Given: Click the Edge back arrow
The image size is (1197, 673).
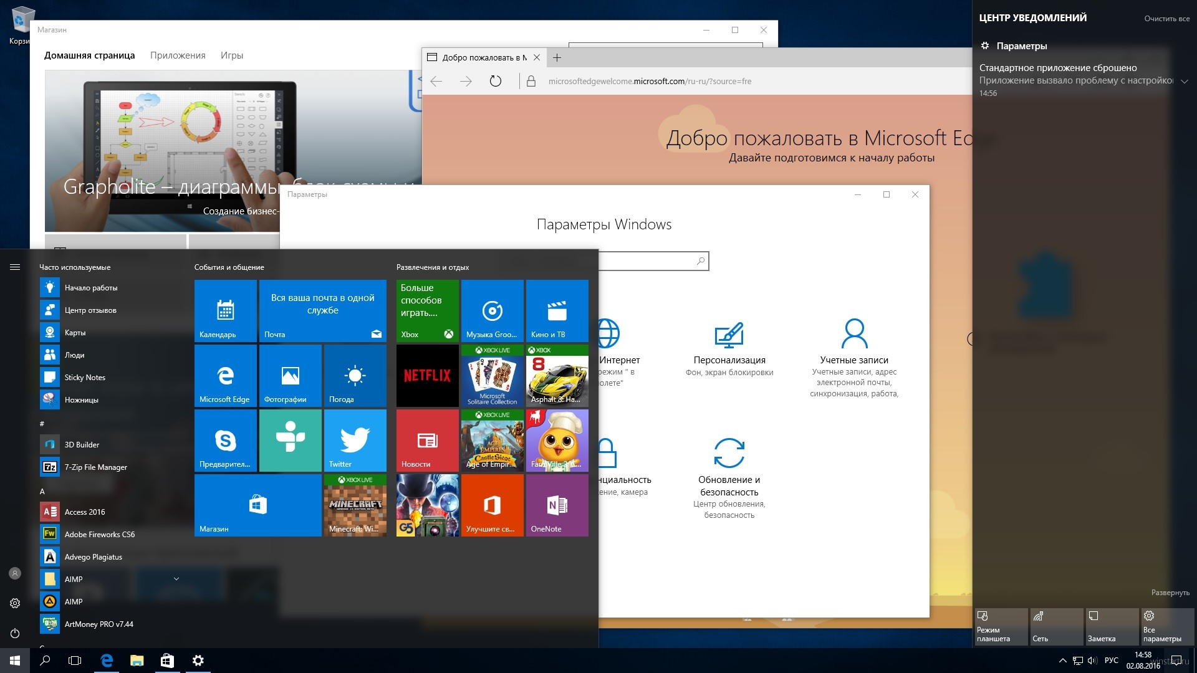Looking at the screenshot, I should tap(436, 81).
